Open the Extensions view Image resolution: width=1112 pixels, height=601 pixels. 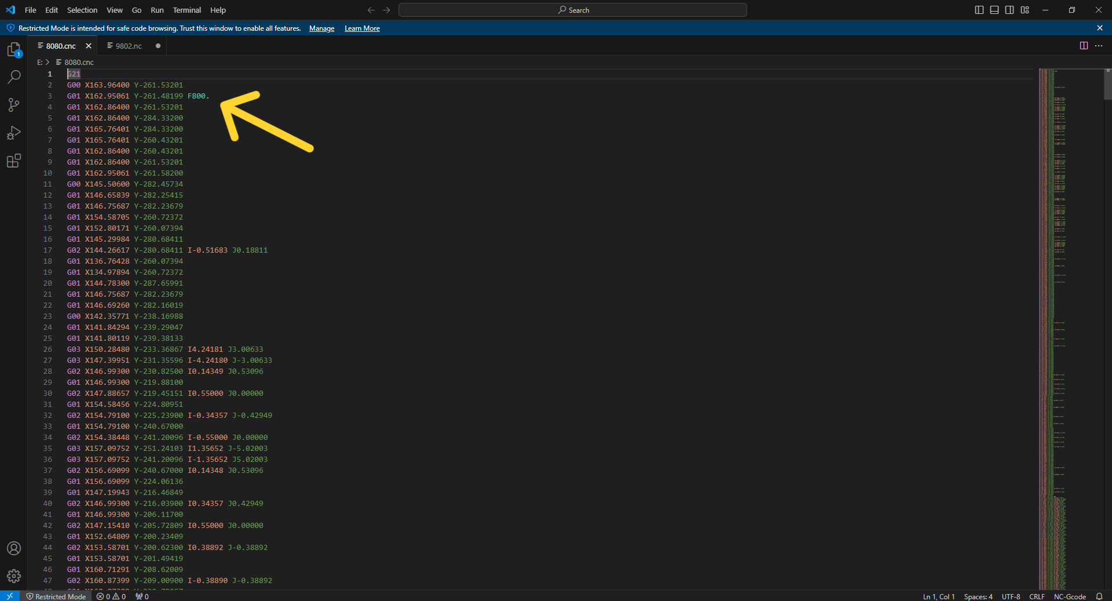pos(14,161)
